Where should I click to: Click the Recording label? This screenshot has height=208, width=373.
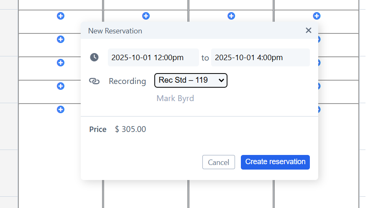pos(127,81)
